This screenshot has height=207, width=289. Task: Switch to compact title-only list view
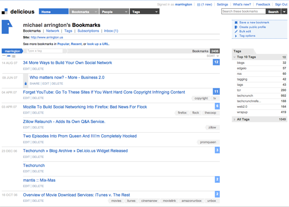[4, 56]
